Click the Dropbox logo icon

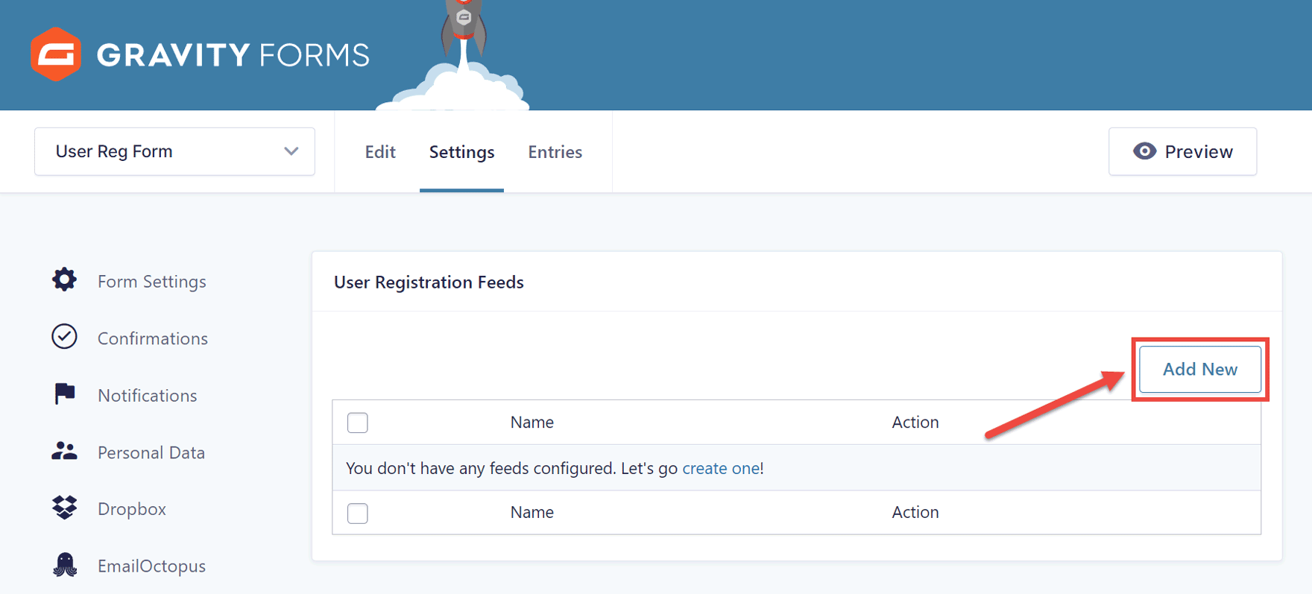click(x=65, y=508)
